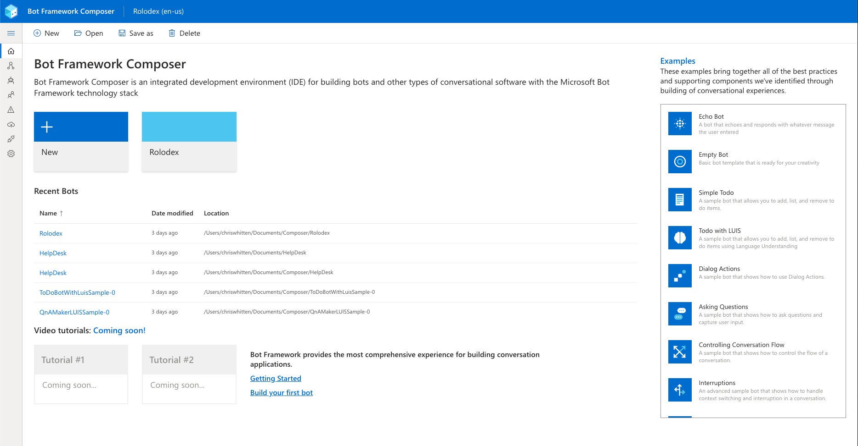The height and width of the screenshot is (446, 858).
Task: Click the Examples heading
Action: 677,61
